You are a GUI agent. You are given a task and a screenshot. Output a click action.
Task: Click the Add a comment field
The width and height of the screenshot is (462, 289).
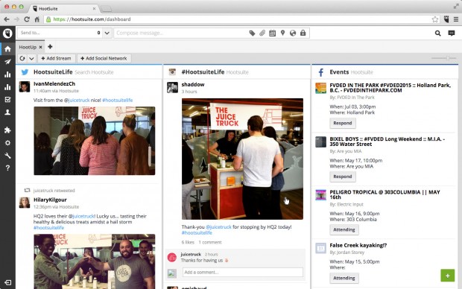pos(242,272)
